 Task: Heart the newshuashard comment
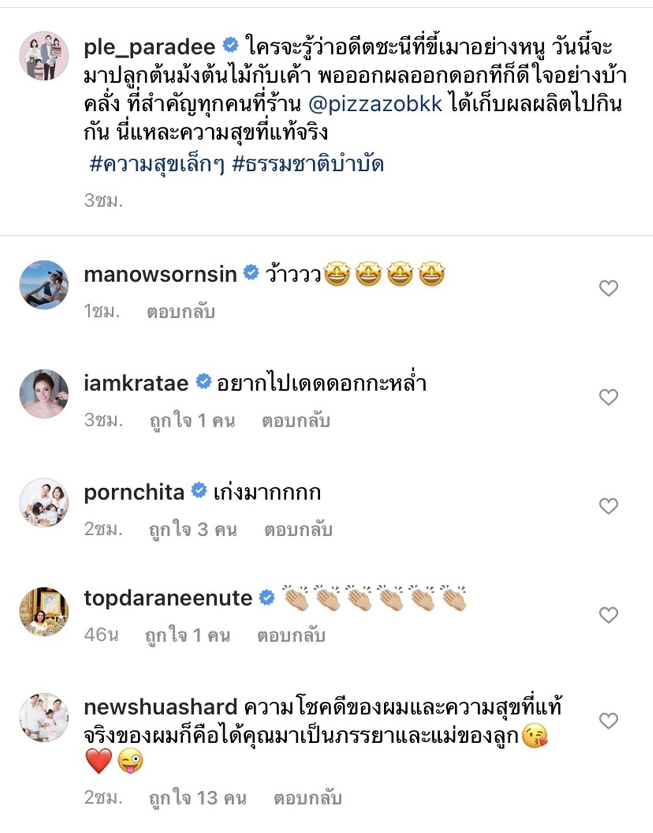(608, 721)
